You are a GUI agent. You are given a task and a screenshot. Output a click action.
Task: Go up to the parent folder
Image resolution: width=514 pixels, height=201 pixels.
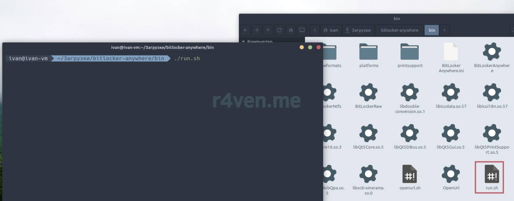[x=268, y=30]
